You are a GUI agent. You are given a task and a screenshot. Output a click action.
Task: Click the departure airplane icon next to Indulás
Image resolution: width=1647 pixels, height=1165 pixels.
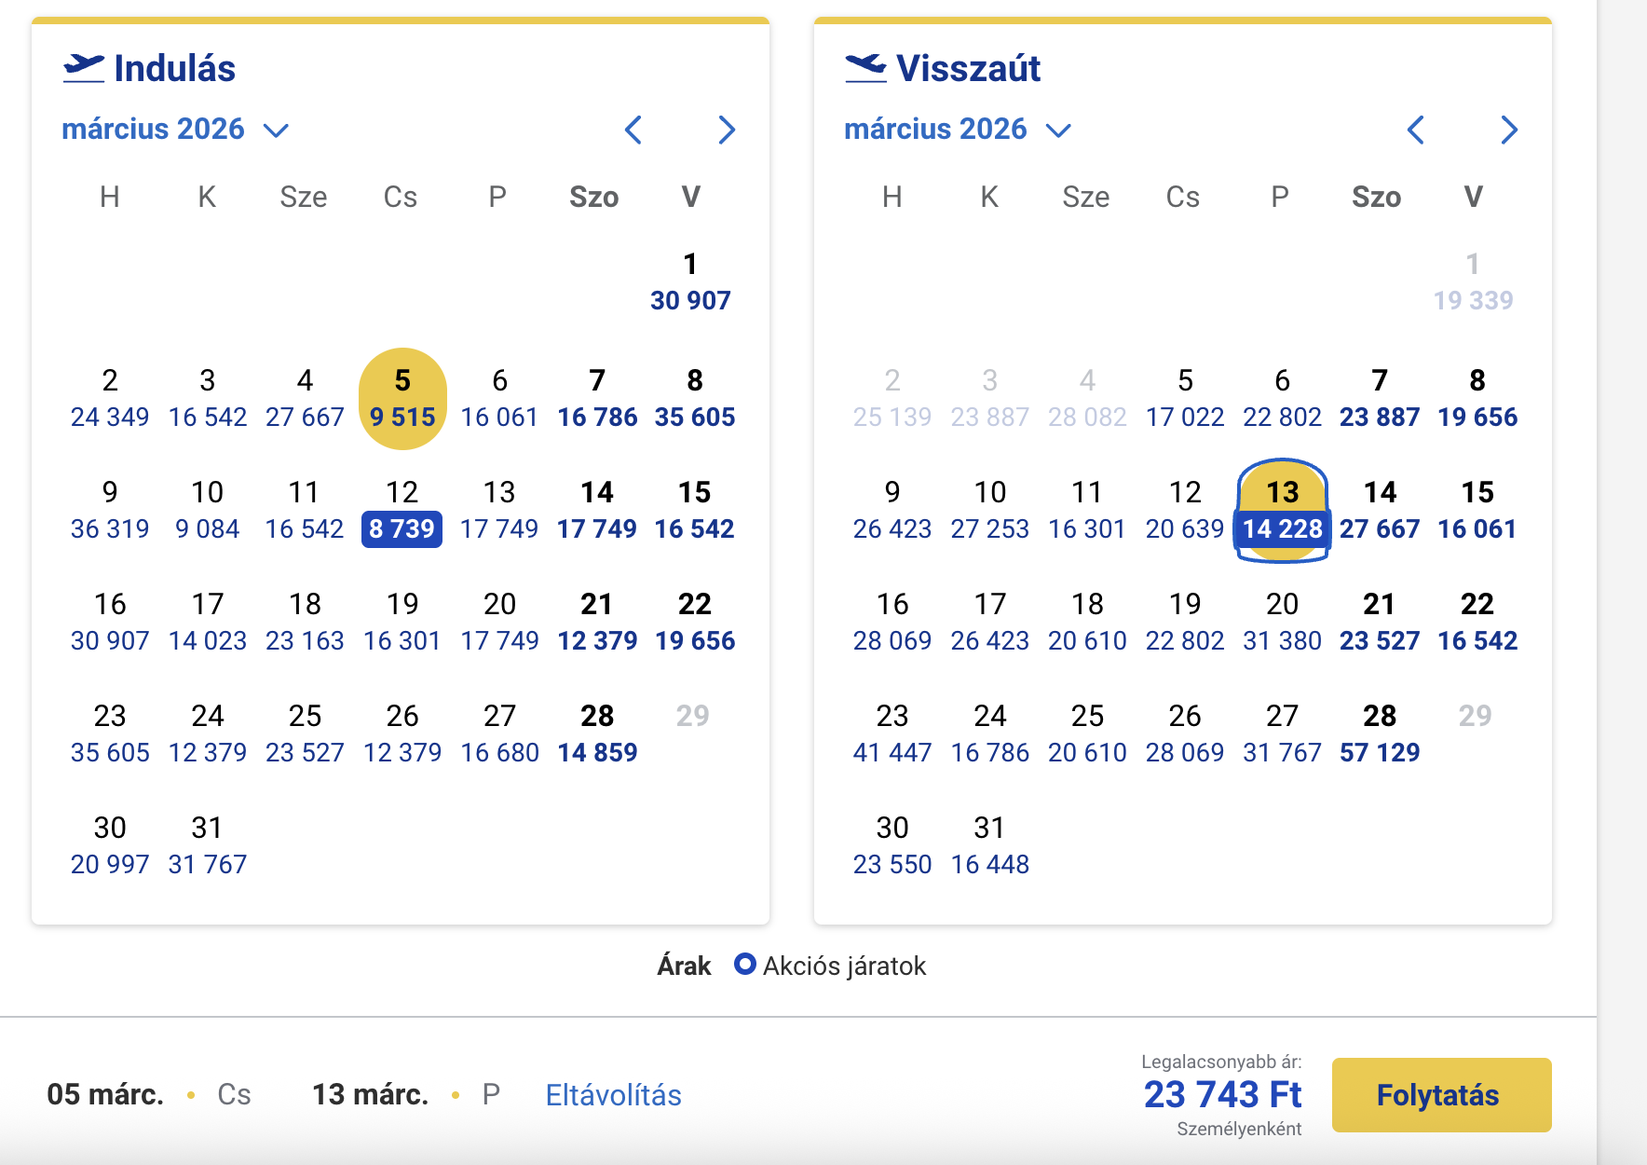pyautogui.click(x=84, y=65)
